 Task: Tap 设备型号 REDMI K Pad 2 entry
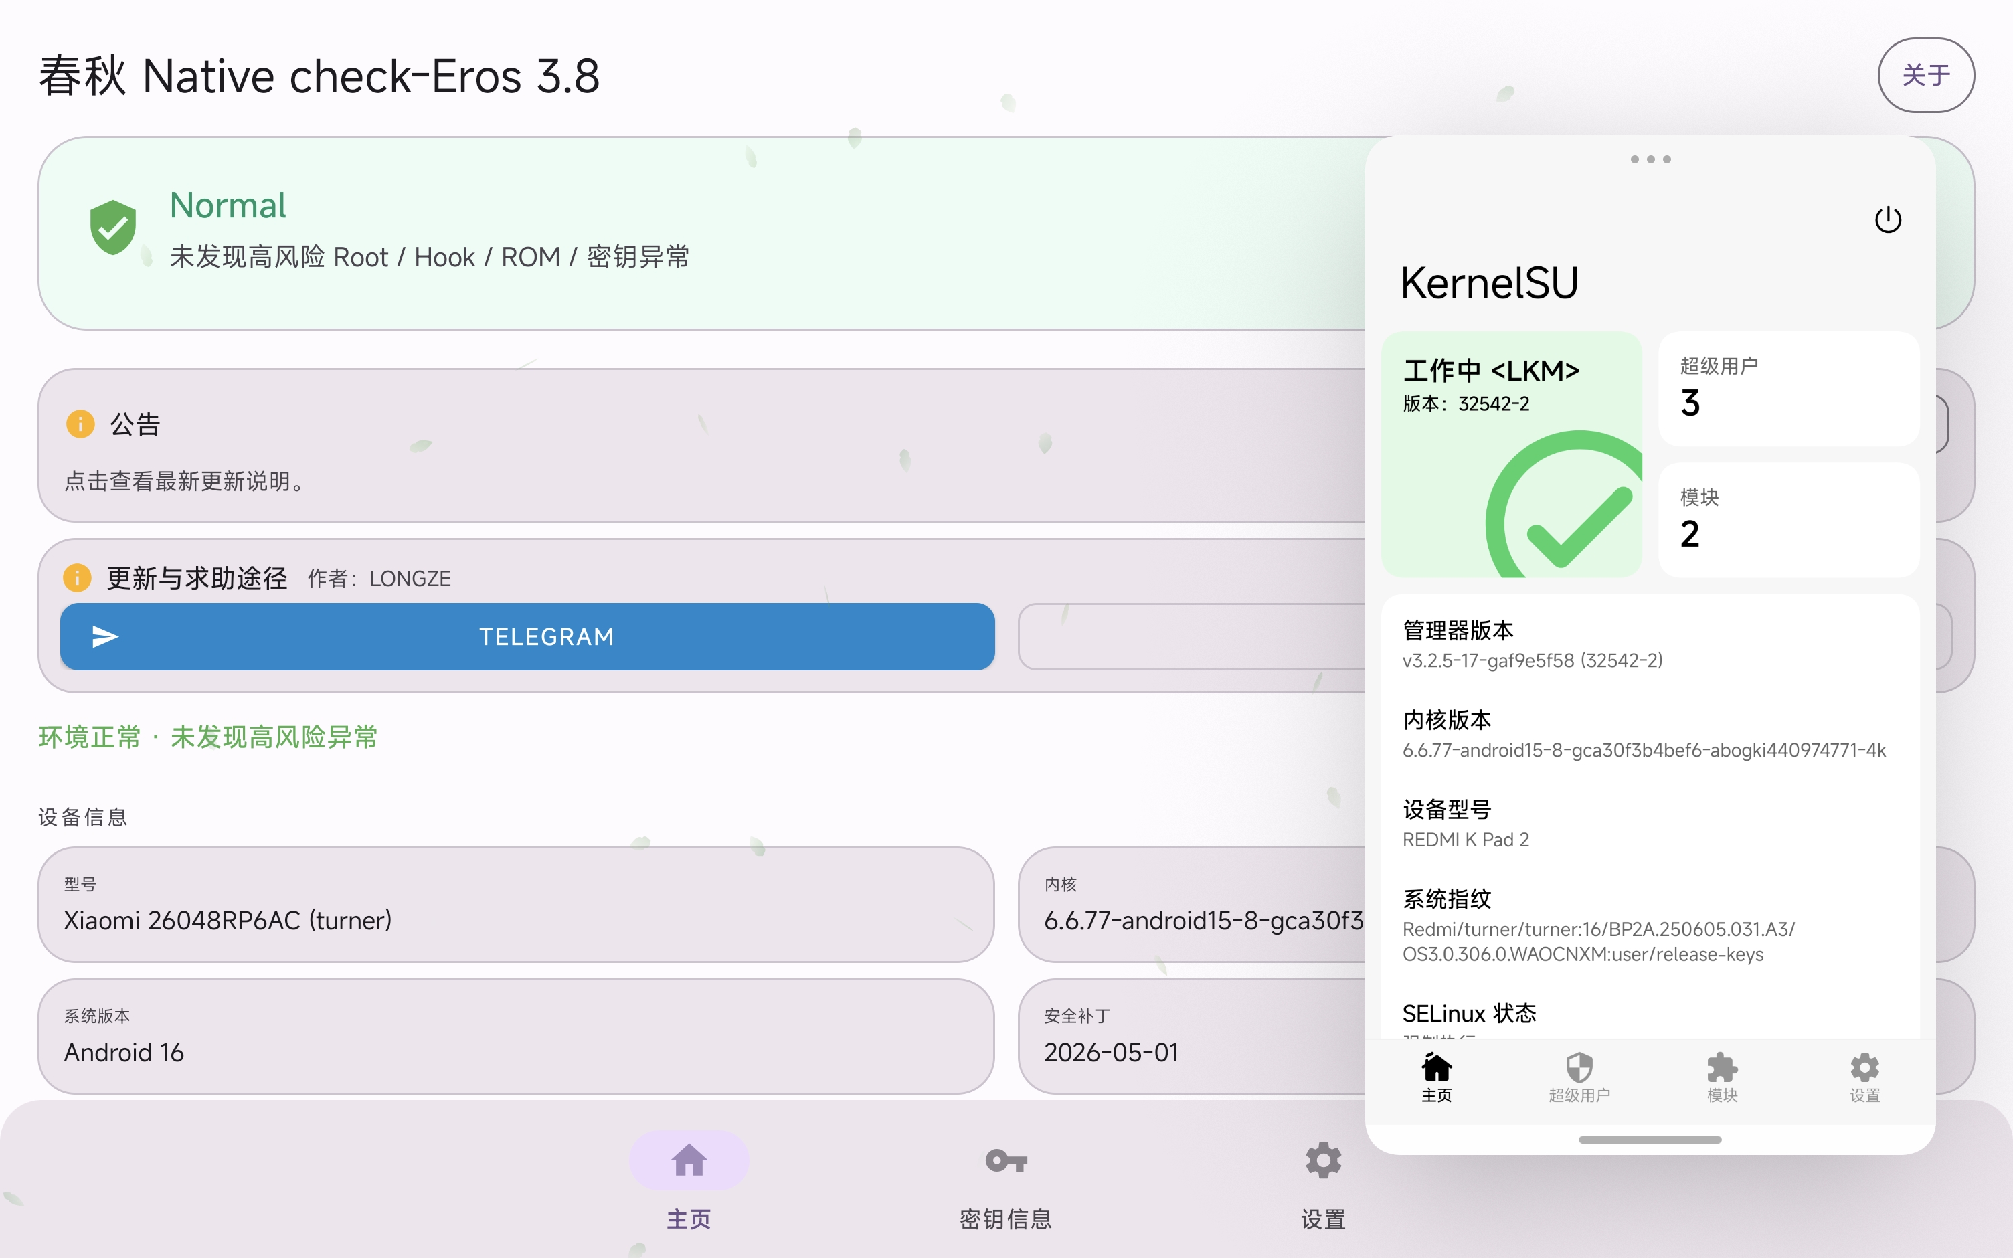point(1650,824)
